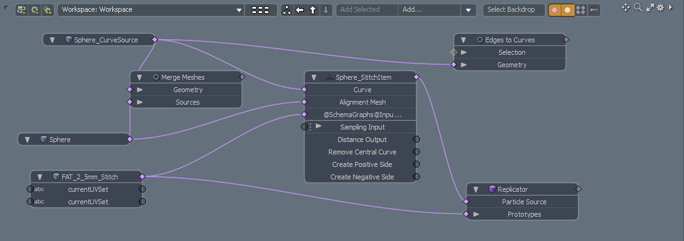Click the Sphere node output diamond port
684x241 pixels.
click(x=130, y=139)
